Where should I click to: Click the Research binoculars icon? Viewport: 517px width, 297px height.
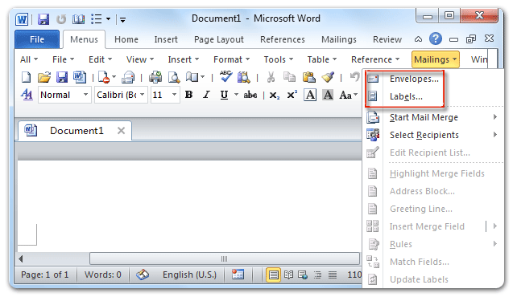244,77
